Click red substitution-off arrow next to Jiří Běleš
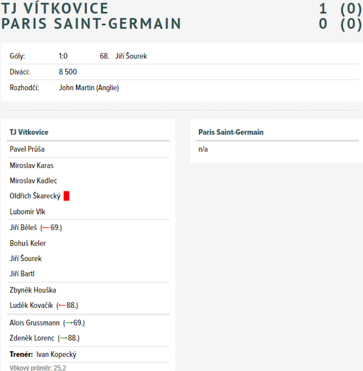This screenshot has width=363, height=371. [x=46, y=228]
